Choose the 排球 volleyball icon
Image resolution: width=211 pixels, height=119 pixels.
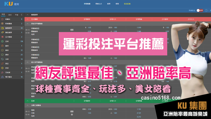point(2,68)
